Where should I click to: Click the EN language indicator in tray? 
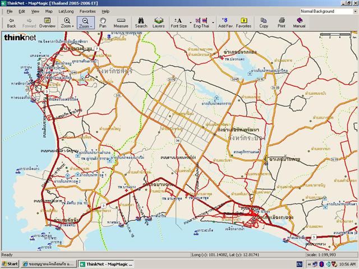[299, 263]
